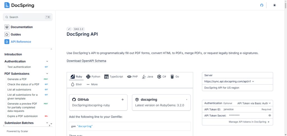This screenshot has width=287, height=136.
Task: Click the search magnifier icon
Action: (x=7, y=17)
